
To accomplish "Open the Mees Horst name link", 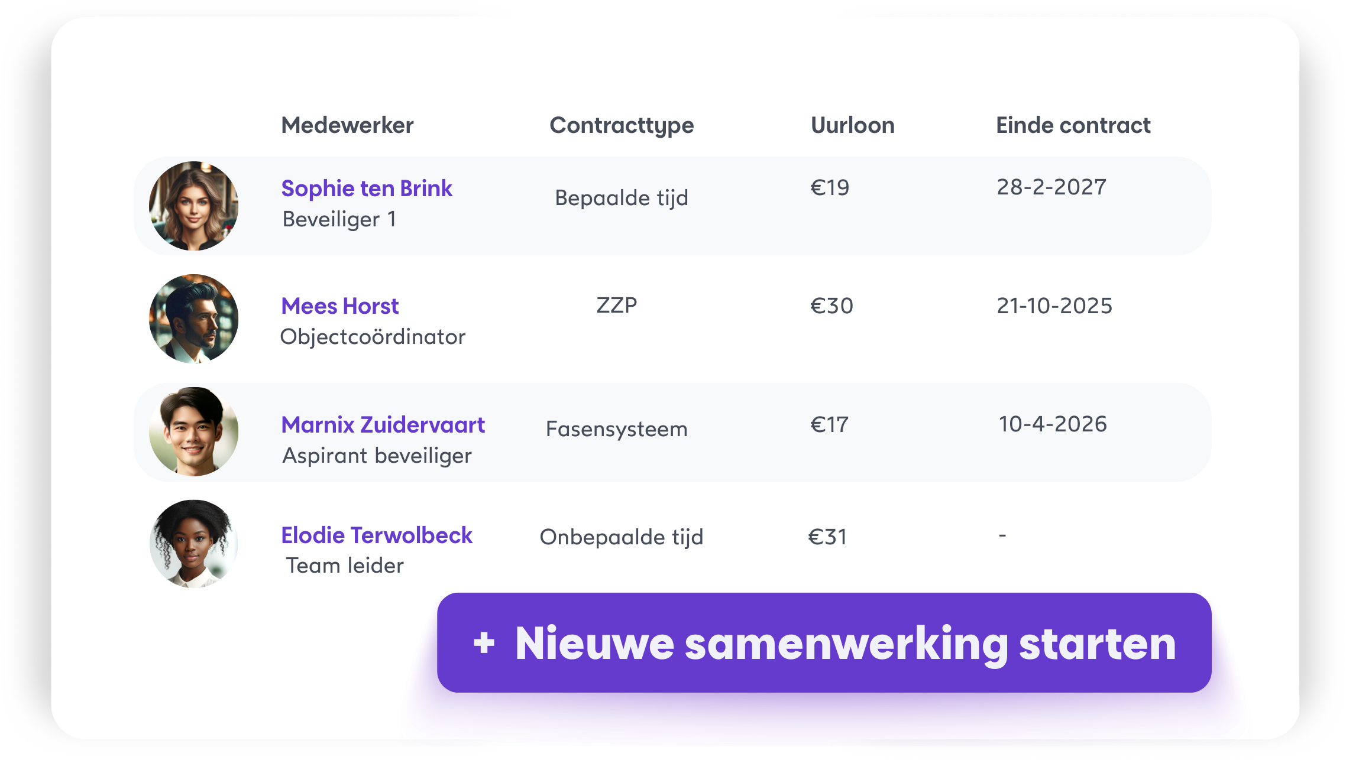I will point(340,306).
